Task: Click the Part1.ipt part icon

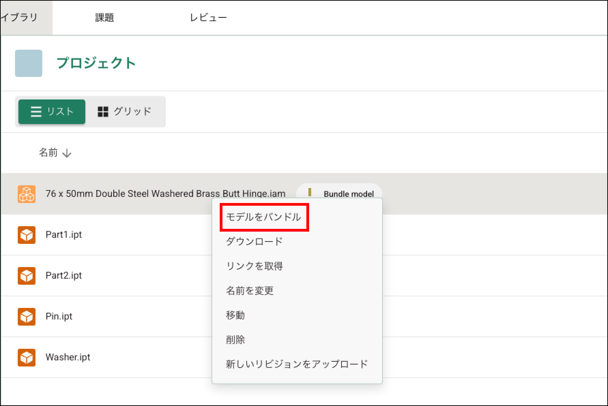Action: click(x=27, y=235)
